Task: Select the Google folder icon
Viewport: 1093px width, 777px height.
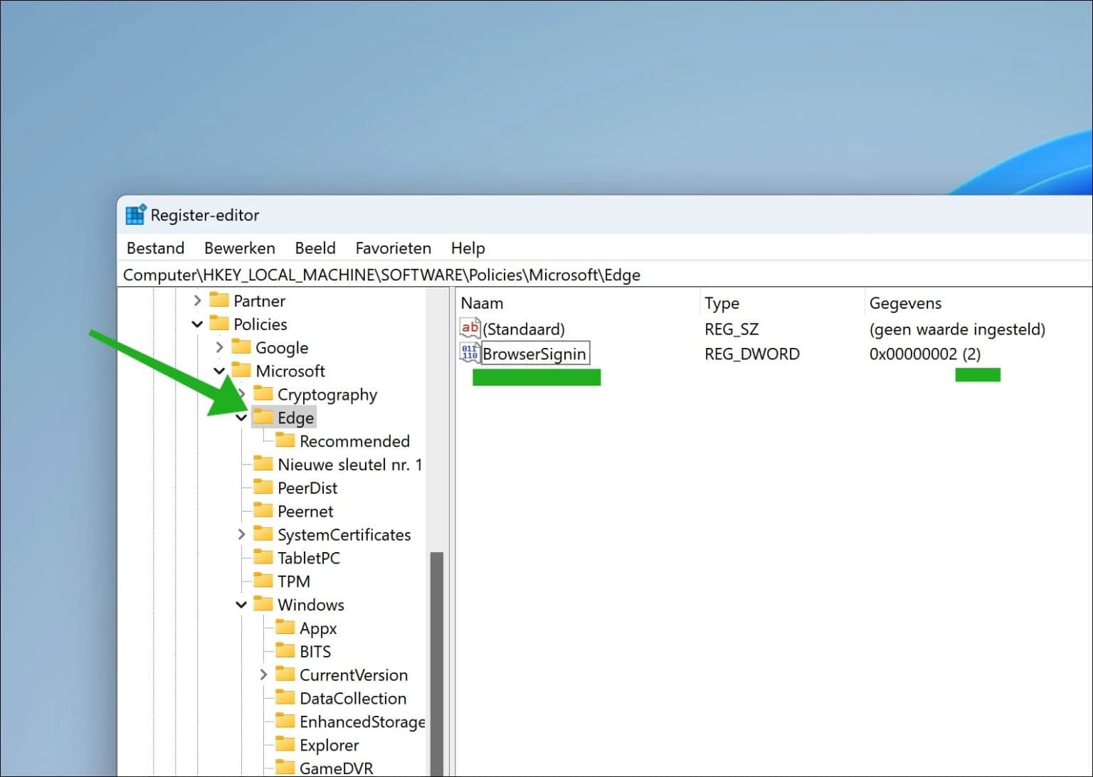Action: click(x=241, y=347)
